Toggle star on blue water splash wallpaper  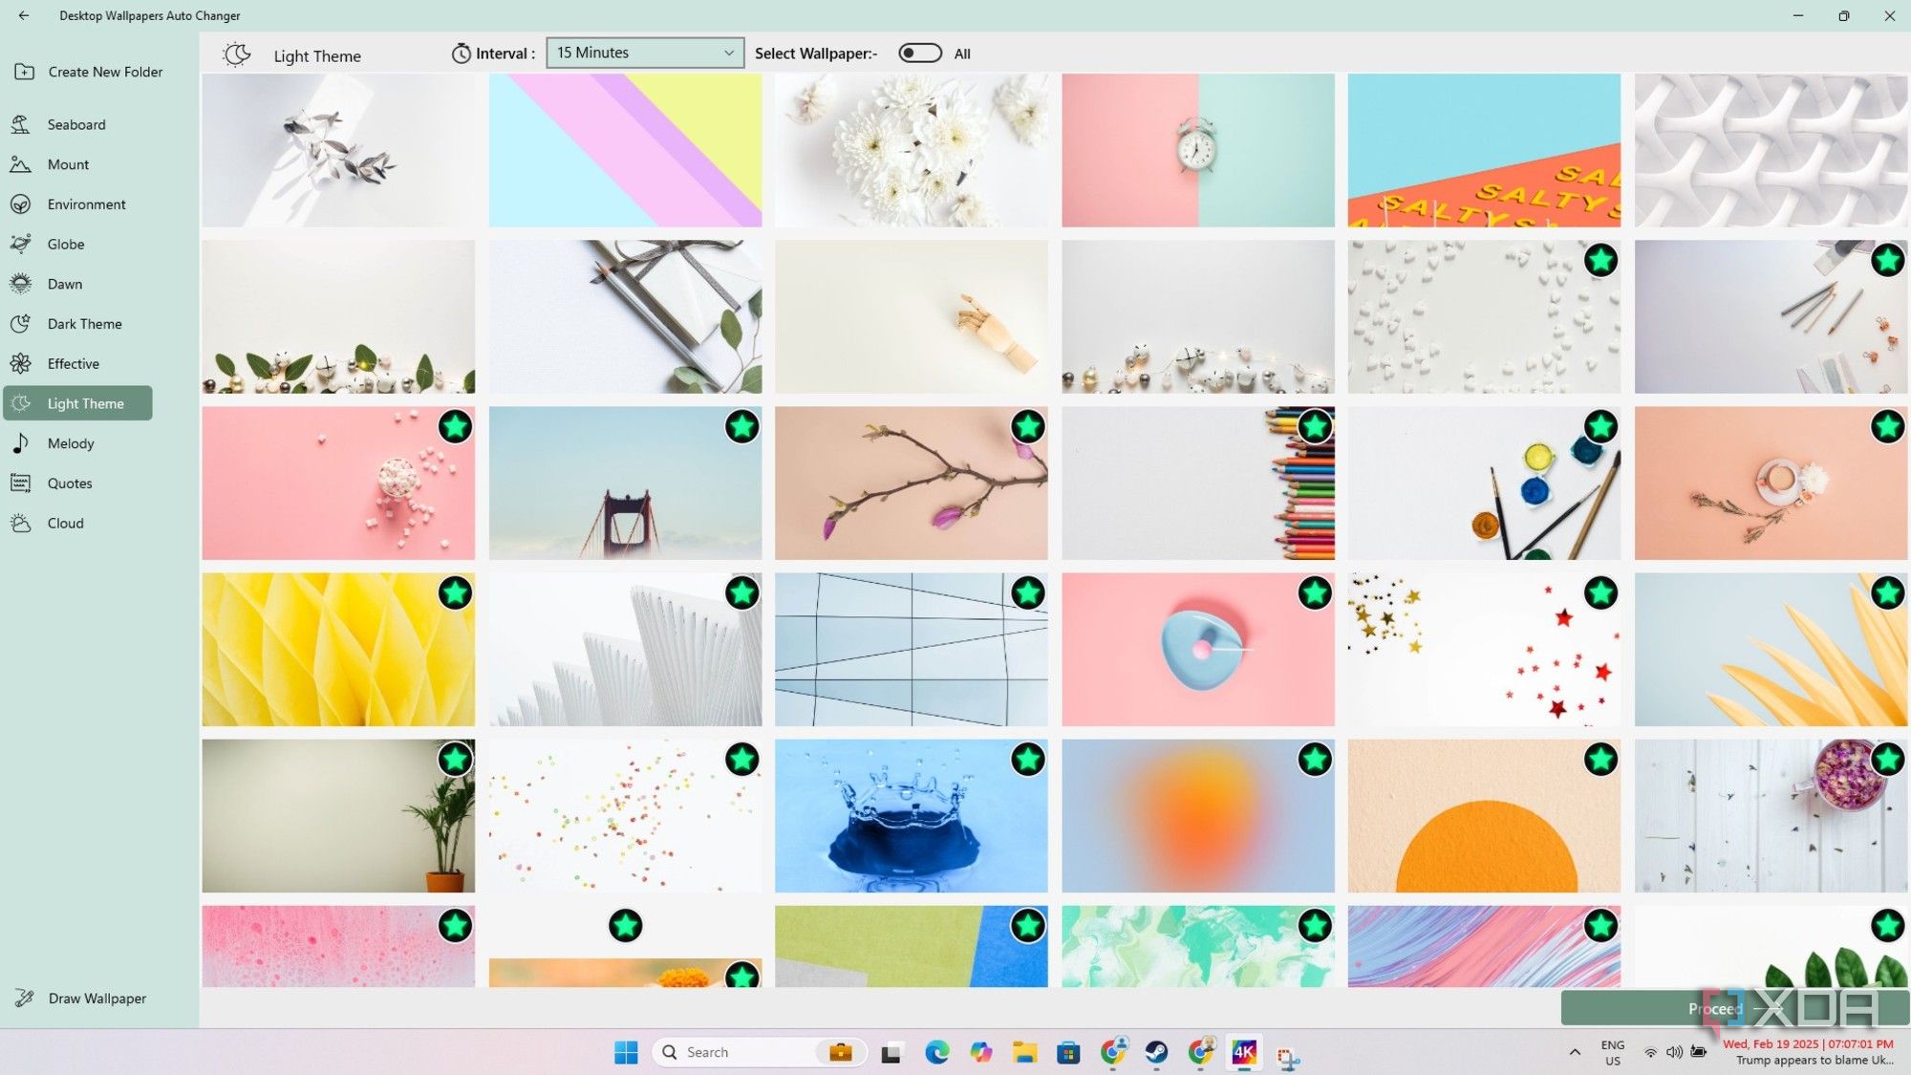[x=1028, y=759]
